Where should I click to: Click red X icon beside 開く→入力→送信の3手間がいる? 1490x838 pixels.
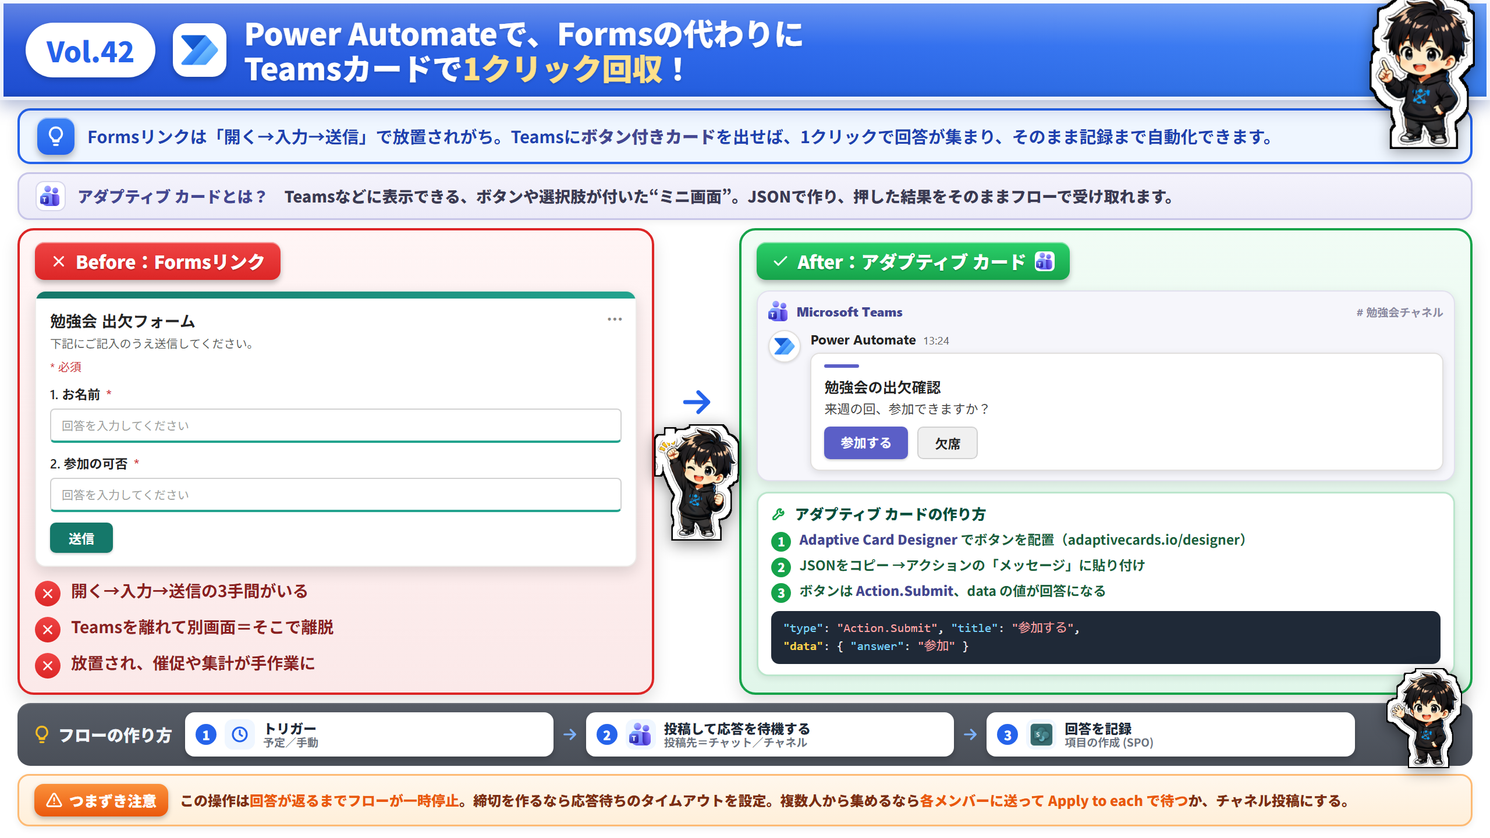tap(48, 593)
